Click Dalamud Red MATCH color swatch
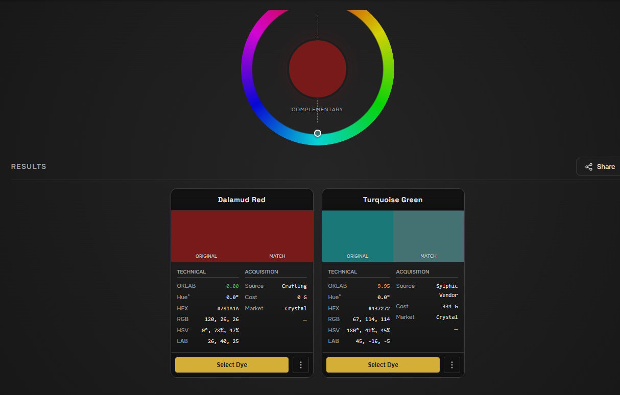 (277, 236)
